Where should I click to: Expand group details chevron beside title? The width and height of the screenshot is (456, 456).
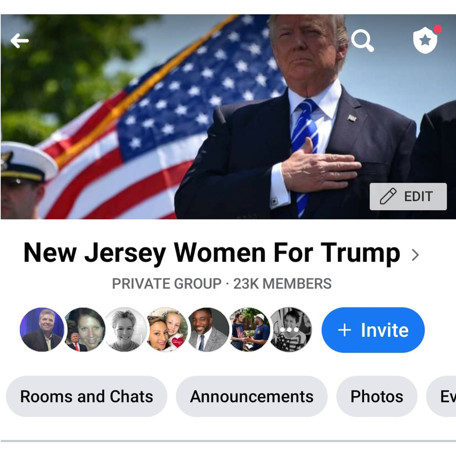[415, 255]
